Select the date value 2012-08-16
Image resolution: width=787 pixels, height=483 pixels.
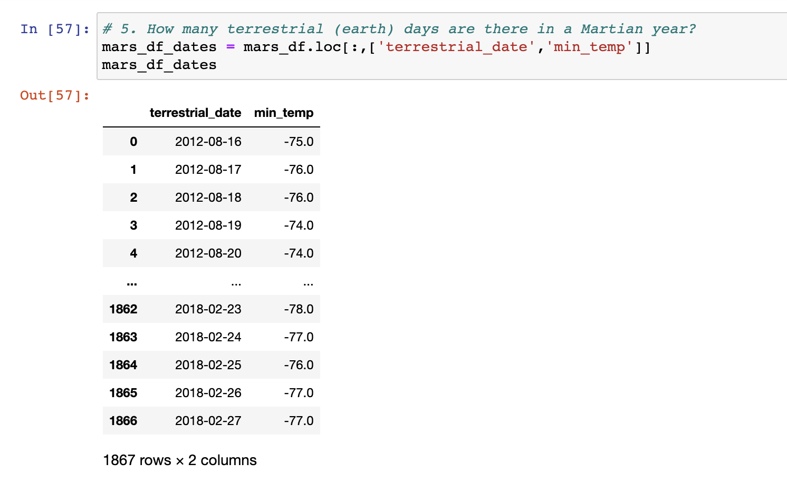pos(208,142)
